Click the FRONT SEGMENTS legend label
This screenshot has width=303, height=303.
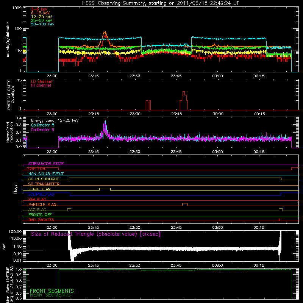(52, 291)
